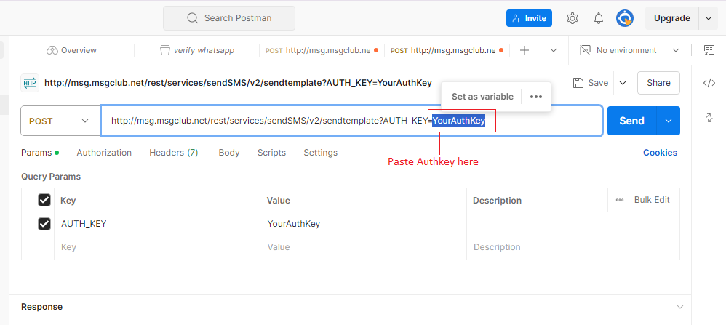Click the Share button
Screen dimensions: 726x325
point(658,83)
